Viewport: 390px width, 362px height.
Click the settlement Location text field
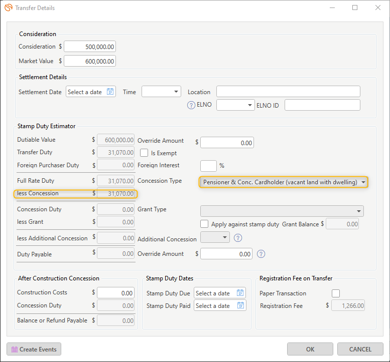point(288,92)
